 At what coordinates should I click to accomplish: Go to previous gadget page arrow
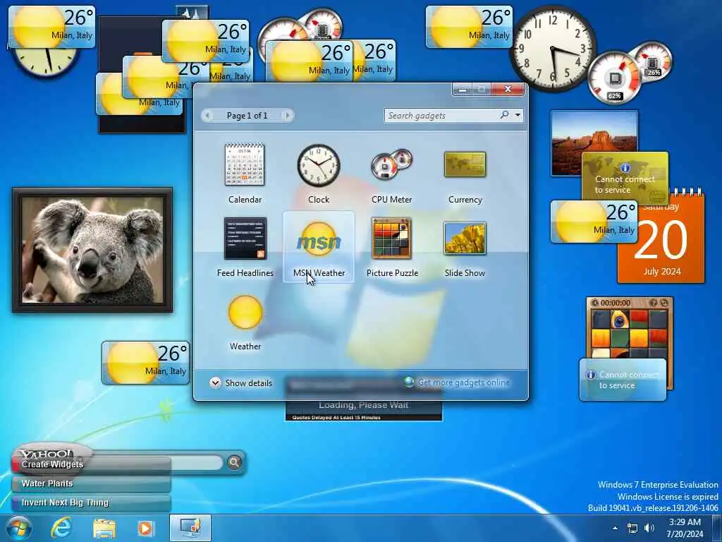point(208,115)
